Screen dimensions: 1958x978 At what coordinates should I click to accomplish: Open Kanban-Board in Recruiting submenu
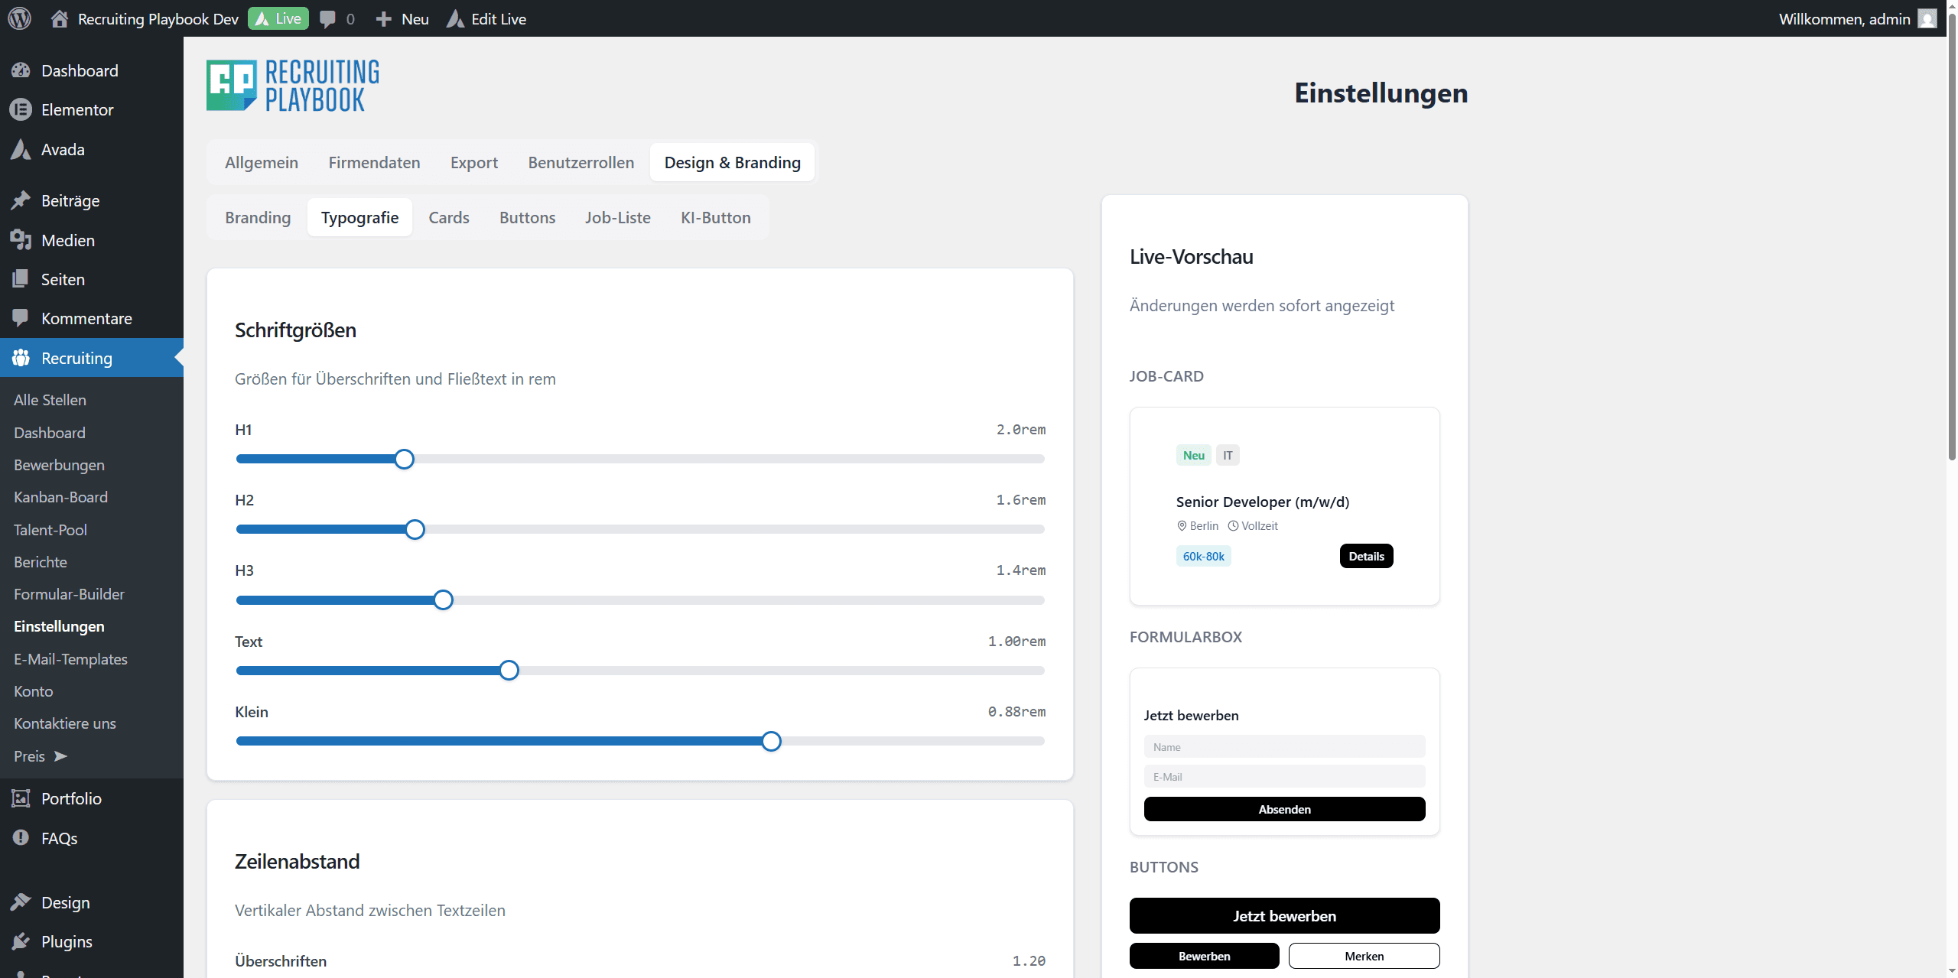(x=60, y=497)
